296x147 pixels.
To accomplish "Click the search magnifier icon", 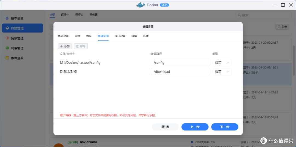I will click(x=239, y=15).
